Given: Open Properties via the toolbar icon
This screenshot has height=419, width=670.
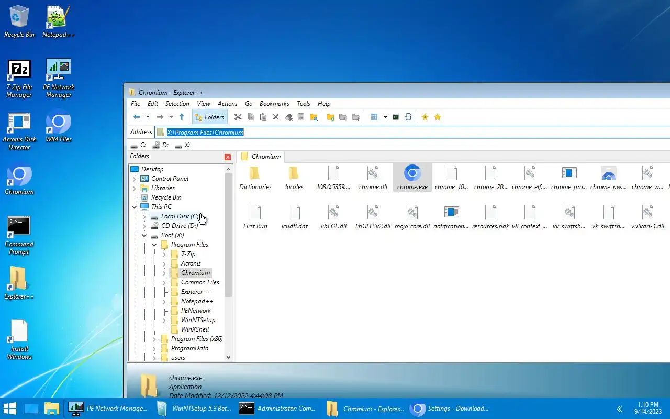Looking at the screenshot, I should tap(301, 117).
